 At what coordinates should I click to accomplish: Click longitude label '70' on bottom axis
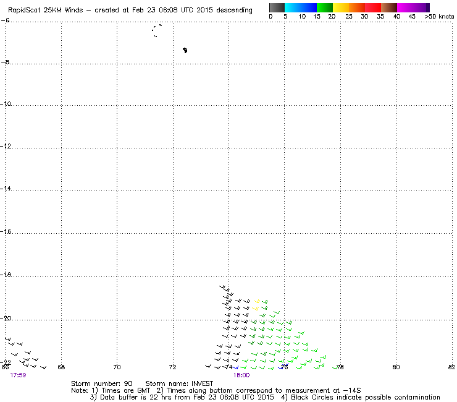pos(117,367)
